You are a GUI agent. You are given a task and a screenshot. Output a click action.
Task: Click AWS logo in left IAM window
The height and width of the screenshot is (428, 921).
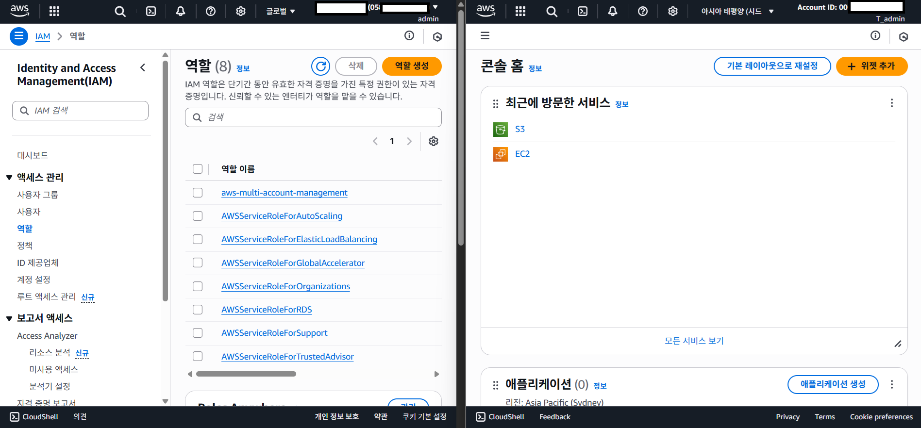pyautogui.click(x=20, y=11)
